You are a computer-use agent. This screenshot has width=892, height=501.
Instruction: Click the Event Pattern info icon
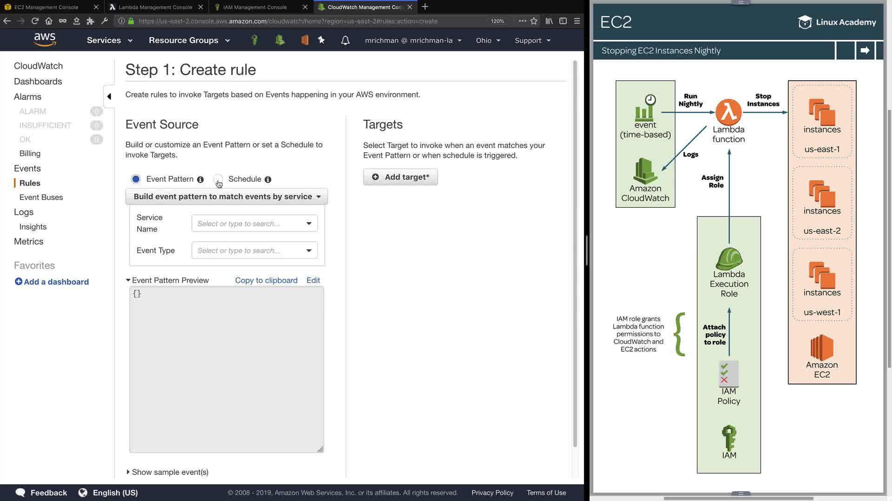tap(200, 180)
